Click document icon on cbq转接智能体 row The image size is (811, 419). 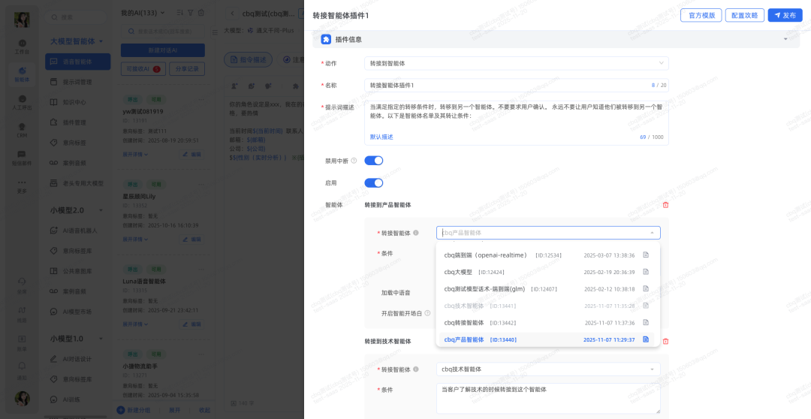tap(645, 323)
